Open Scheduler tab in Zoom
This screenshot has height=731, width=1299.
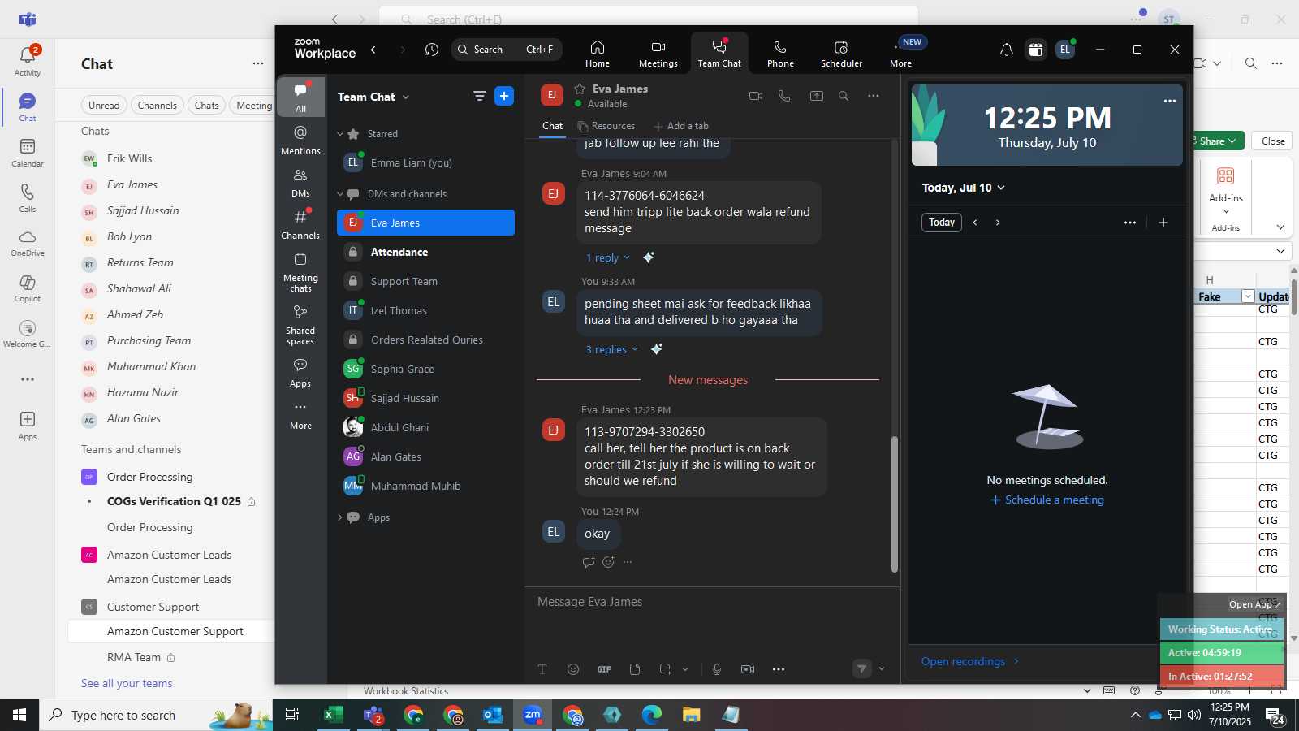841,54
